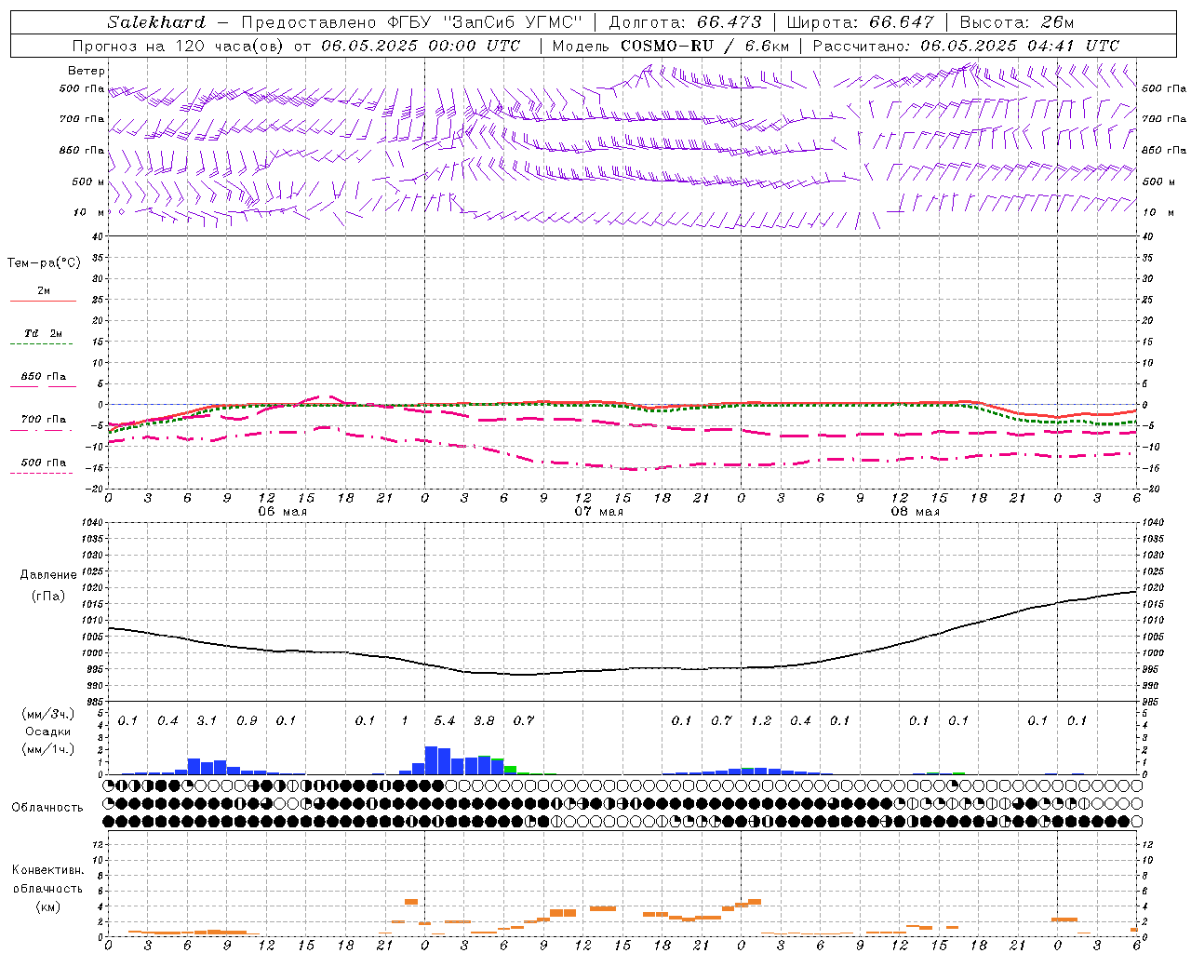Screen dimensions: 1191x953
Task: Select the Тем-ра(°C) axis title
Action: coord(44,263)
